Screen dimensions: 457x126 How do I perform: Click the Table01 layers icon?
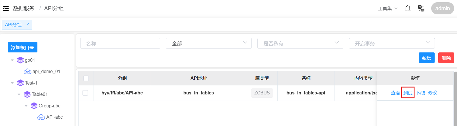[27, 94]
